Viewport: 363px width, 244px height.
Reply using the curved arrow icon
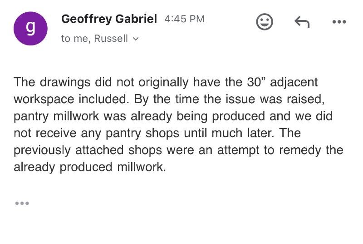pyautogui.click(x=302, y=21)
